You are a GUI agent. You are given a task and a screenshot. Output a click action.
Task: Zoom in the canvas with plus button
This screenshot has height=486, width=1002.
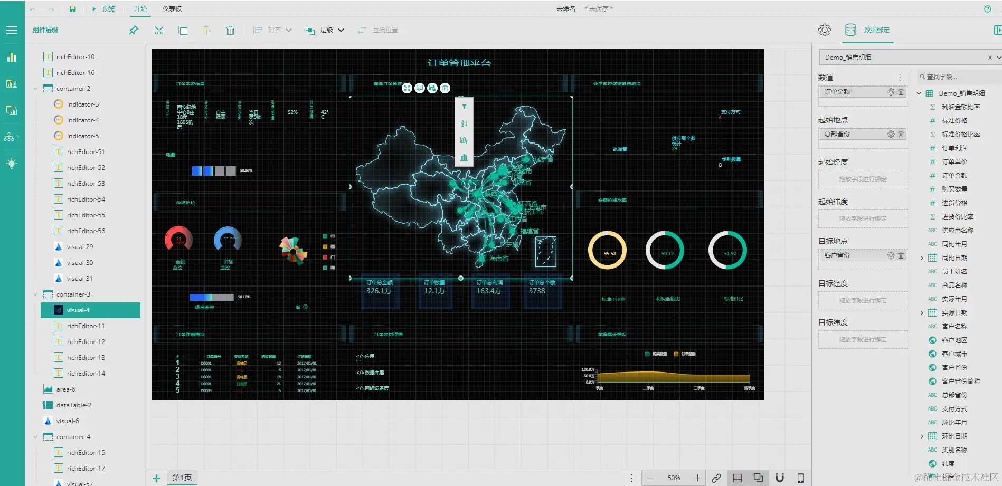point(697,478)
